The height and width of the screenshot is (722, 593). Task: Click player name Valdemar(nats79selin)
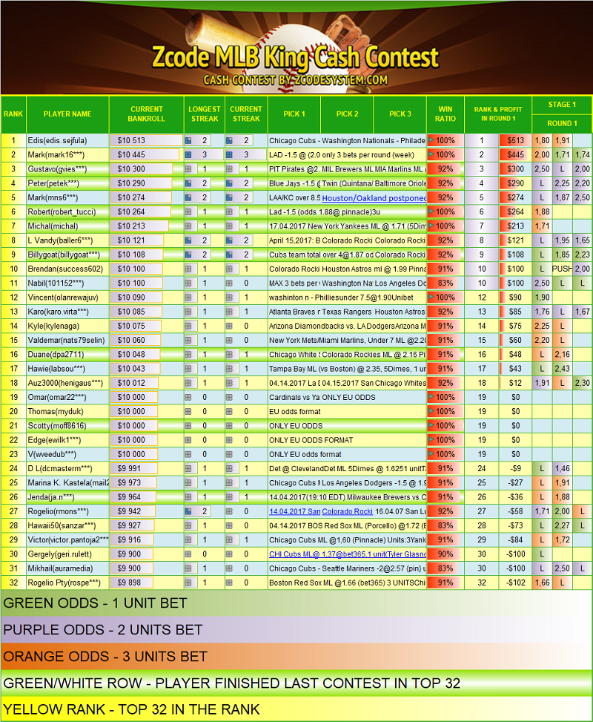[x=67, y=341]
